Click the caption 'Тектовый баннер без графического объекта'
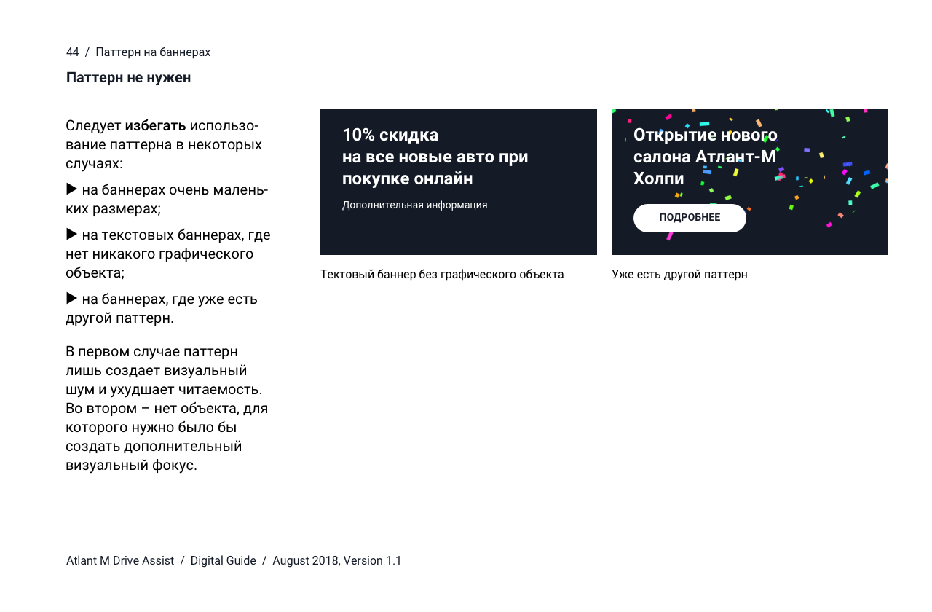 (x=442, y=275)
